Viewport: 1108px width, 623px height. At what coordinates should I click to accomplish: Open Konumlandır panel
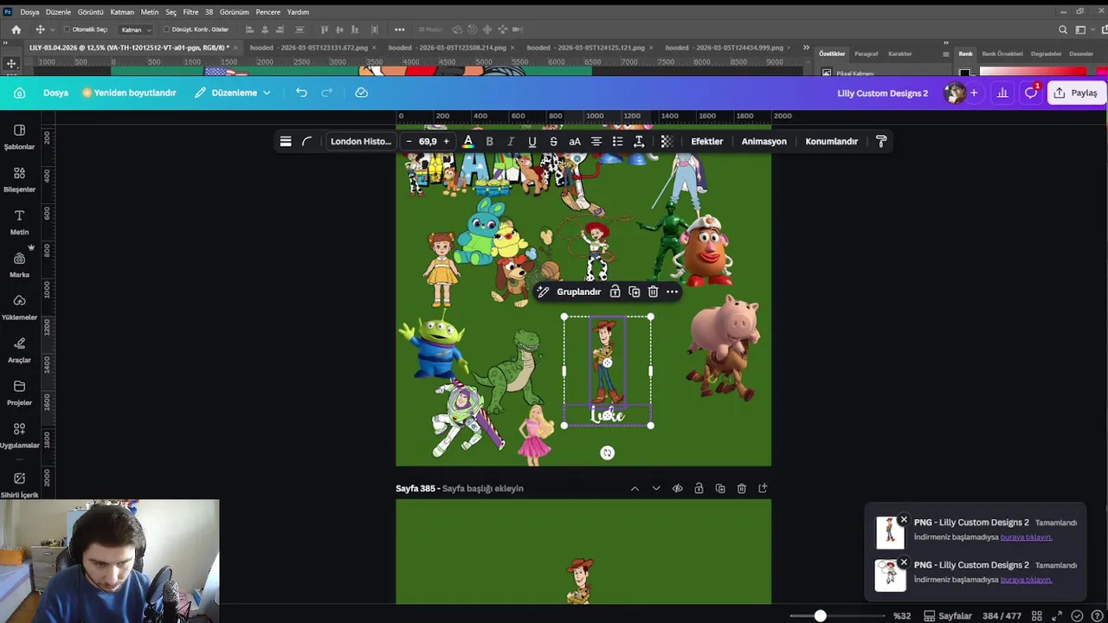(832, 141)
